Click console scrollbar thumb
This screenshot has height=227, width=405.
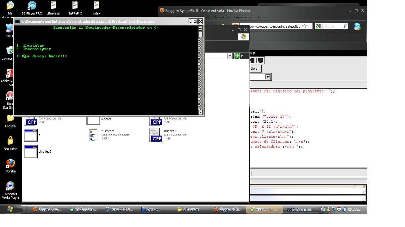(x=200, y=34)
